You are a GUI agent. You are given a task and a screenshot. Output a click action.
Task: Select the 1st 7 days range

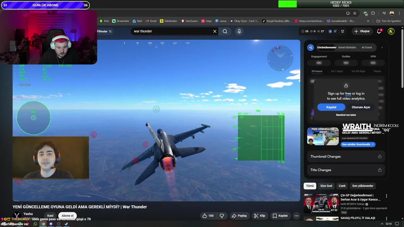pyautogui.click(x=337, y=71)
